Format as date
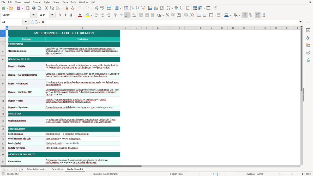Viewport: 313px width, 176px height. click(179, 15)
